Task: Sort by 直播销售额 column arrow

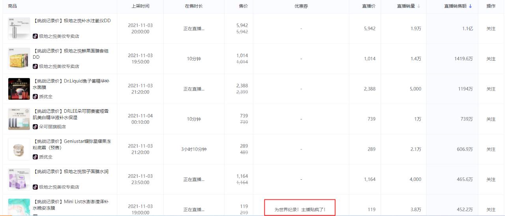Action: 470,6
